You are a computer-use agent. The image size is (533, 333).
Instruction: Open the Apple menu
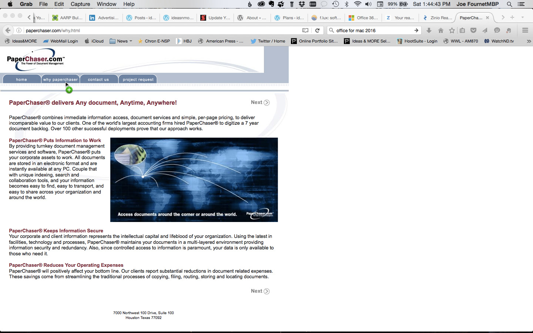pos(10,4)
